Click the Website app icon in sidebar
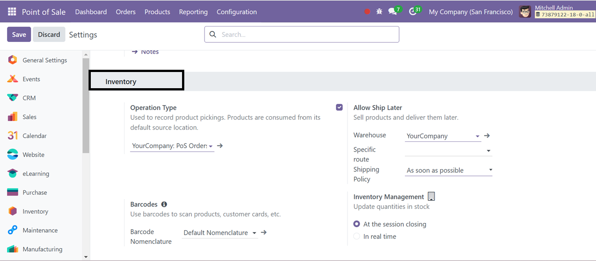This screenshot has width=596, height=261. [13, 154]
